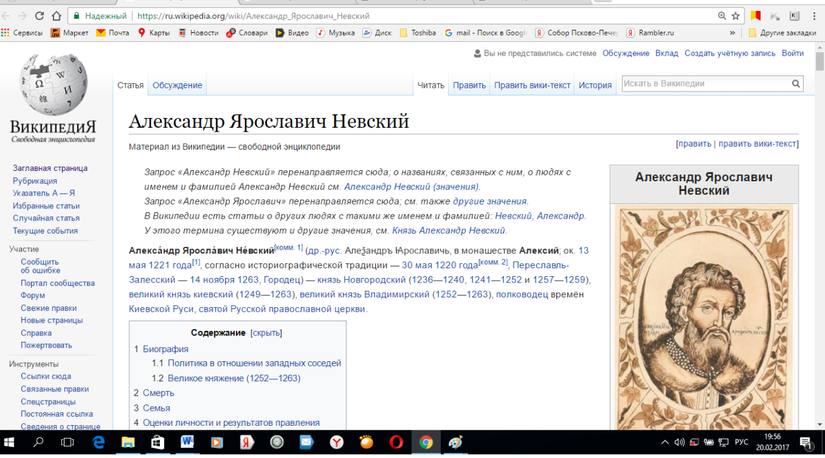Open the zoom magnifier icon in address bar
The image size is (825, 458).
point(722,15)
